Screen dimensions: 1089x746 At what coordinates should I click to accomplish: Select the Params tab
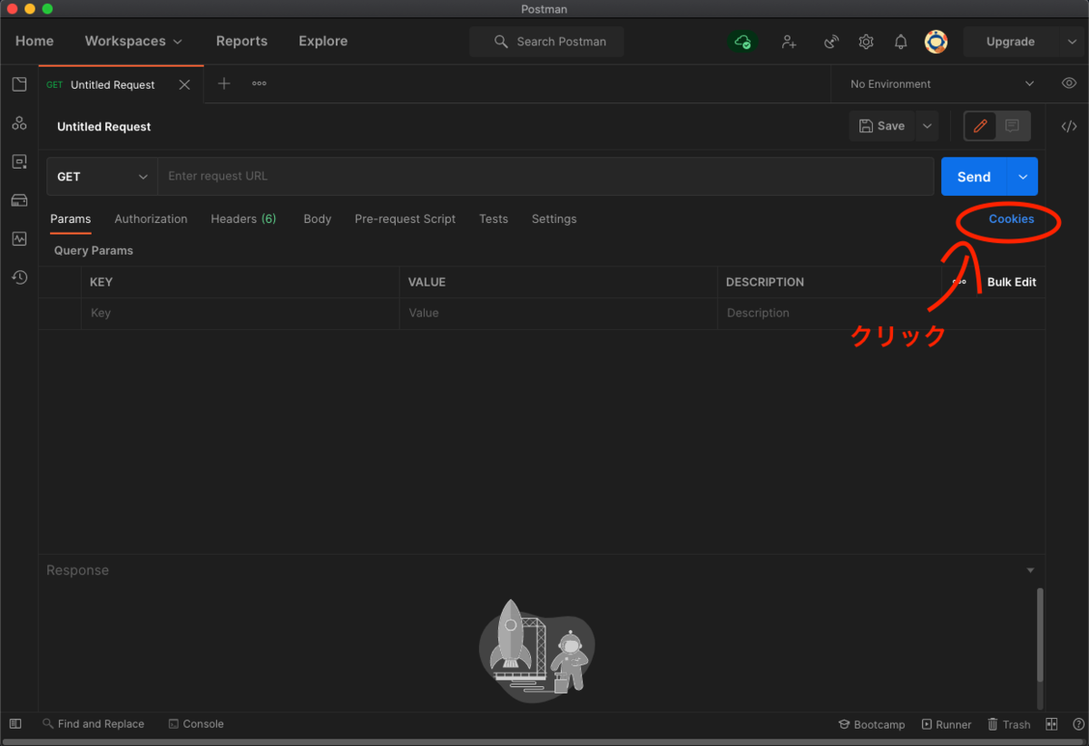[71, 219]
